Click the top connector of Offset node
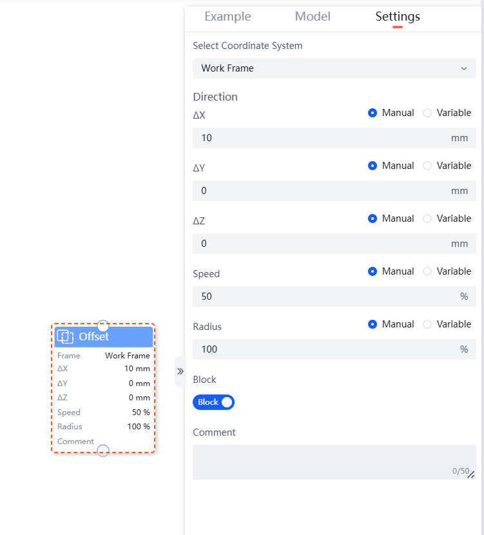This screenshot has width=484, height=535. 102,326
